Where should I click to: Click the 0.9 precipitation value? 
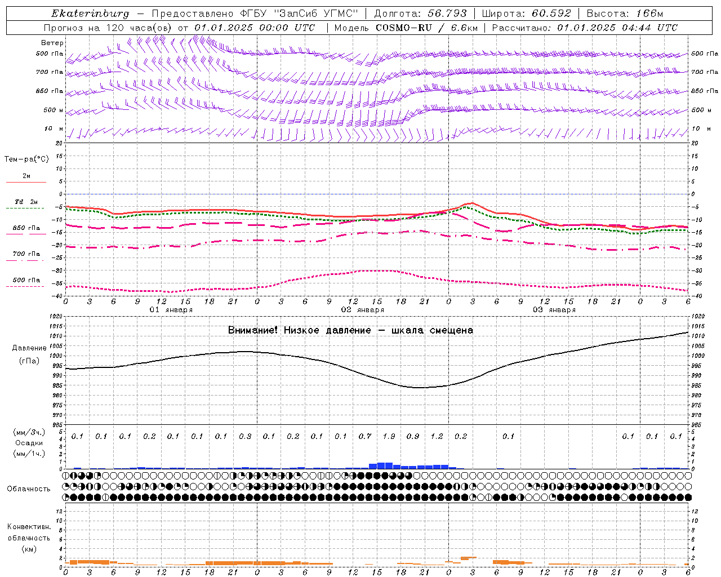click(x=413, y=436)
